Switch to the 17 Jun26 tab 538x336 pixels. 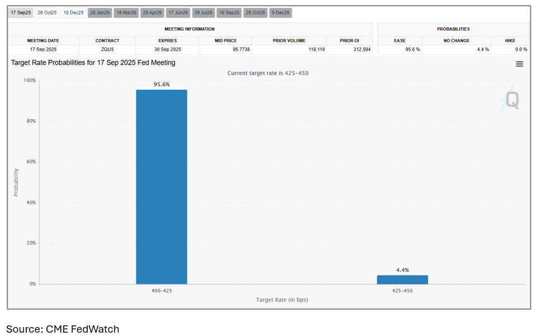179,12
